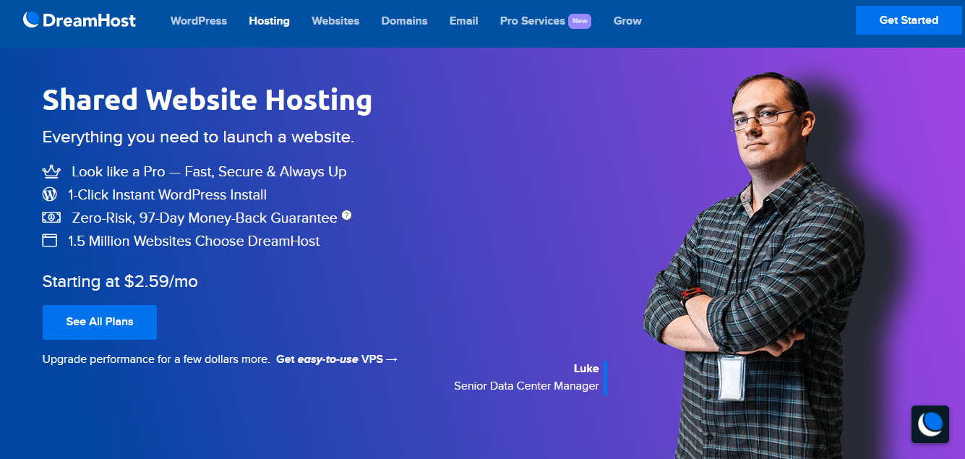This screenshot has width=965, height=459.
Task: Open the Grow menu
Action: 627,21
